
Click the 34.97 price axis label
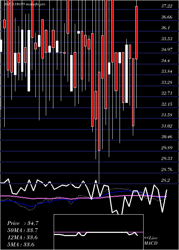coord(167,50)
